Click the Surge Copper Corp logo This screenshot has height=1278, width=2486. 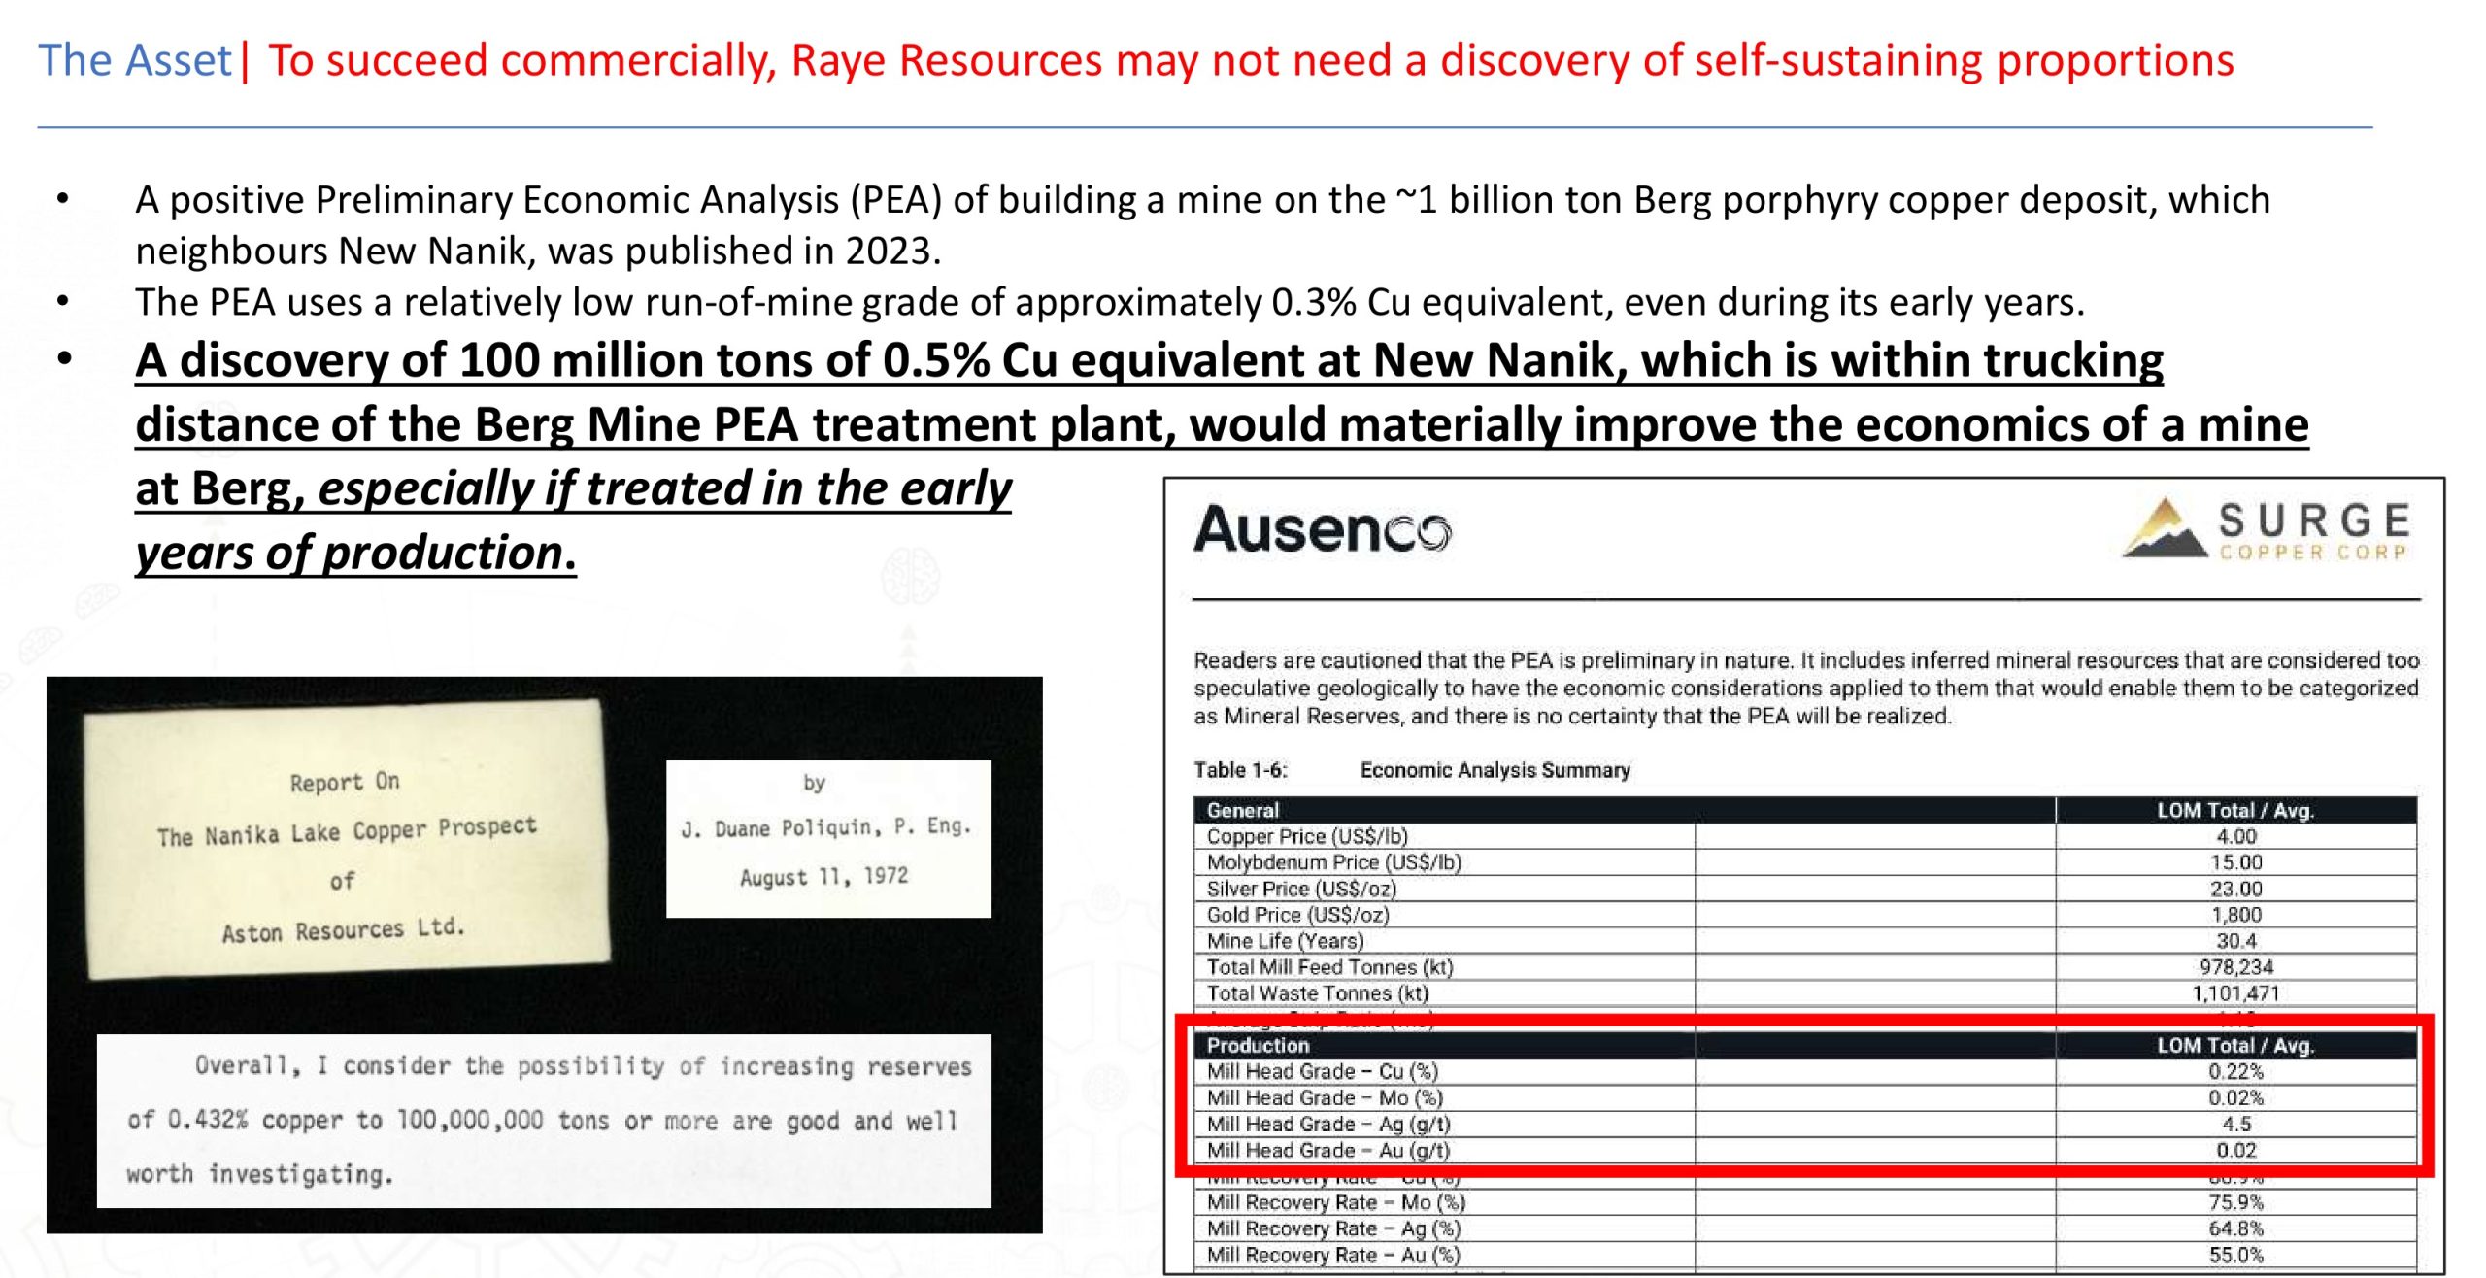coord(2267,529)
